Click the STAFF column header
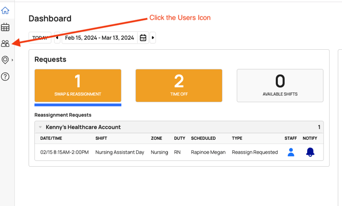The image size is (342, 206). click(x=290, y=138)
